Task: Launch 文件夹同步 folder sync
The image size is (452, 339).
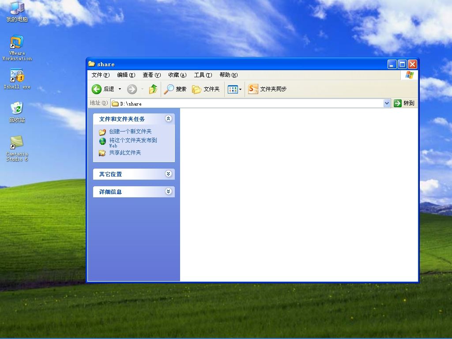Action: pyautogui.click(x=267, y=89)
